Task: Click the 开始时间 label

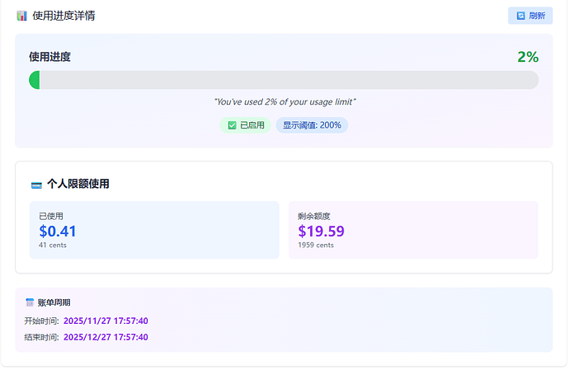Action: pyautogui.click(x=41, y=321)
